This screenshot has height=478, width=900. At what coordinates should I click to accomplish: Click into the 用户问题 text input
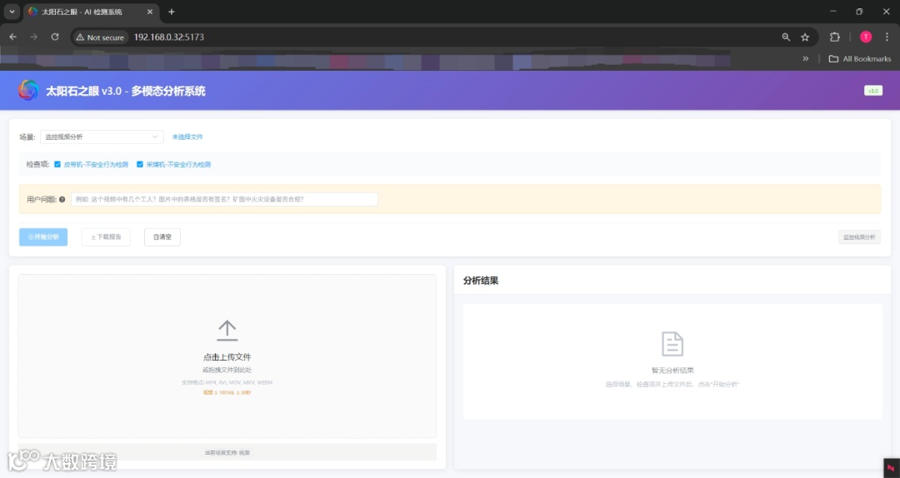pos(224,199)
